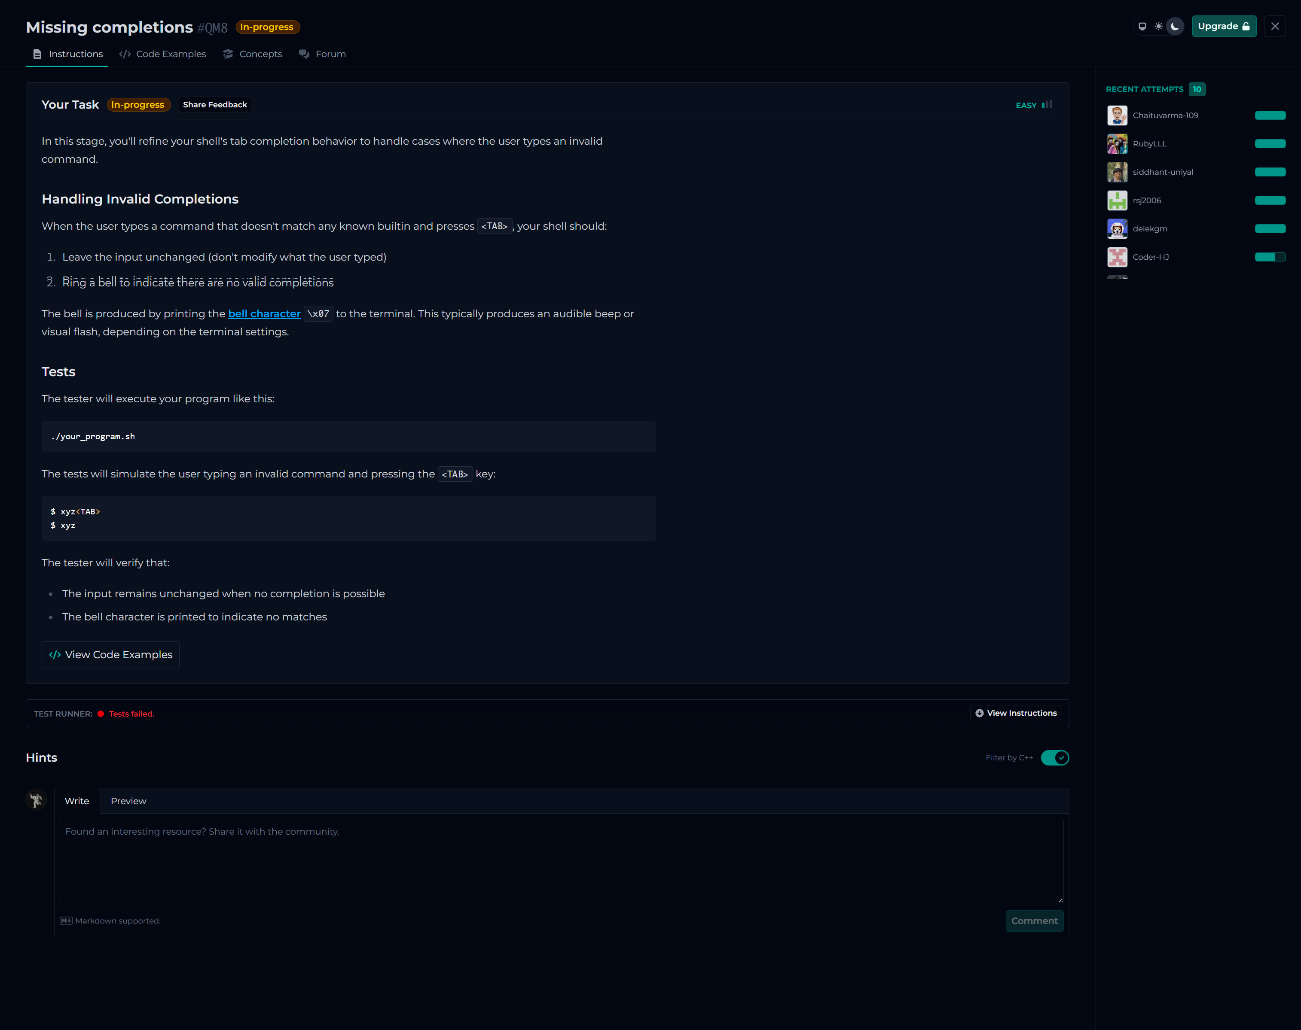Viewport: 1301px width, 1030px height.
Task: Click the EASY difficulty bars icon
Action: 1047,104
